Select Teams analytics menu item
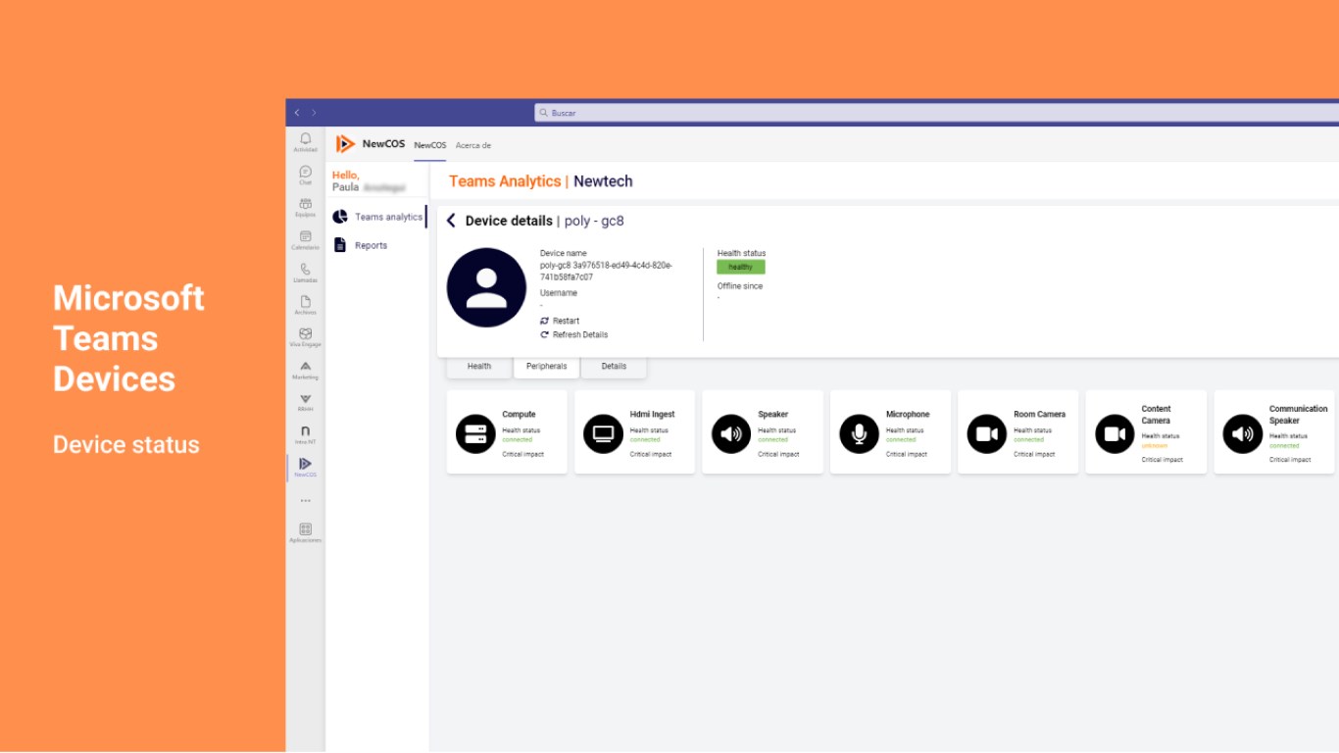 point(377,217)
